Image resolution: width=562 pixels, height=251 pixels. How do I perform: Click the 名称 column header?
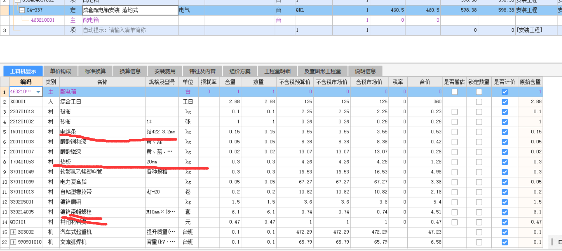click(x=102, y=82)
